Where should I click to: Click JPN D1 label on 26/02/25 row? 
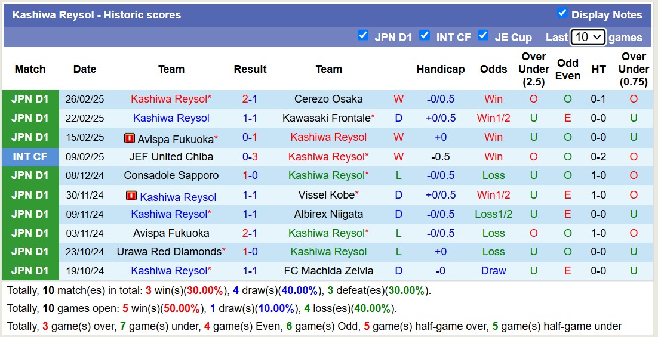pos(30,99)
